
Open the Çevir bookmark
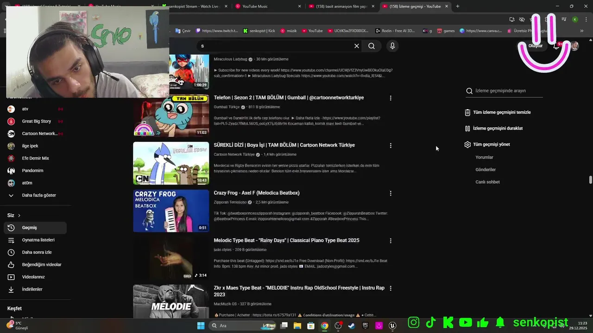pos(183,31)
